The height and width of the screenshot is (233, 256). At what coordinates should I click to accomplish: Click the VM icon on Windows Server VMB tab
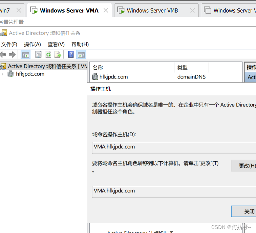click(121, 10)
